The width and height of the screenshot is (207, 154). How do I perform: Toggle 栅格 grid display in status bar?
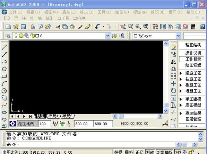[x=129, y=152]
